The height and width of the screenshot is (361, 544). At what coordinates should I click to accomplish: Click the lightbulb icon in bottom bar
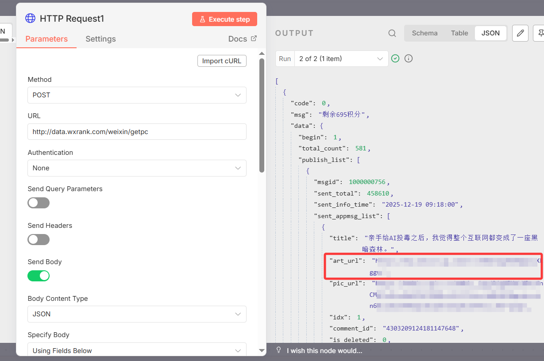coord(279,350)
